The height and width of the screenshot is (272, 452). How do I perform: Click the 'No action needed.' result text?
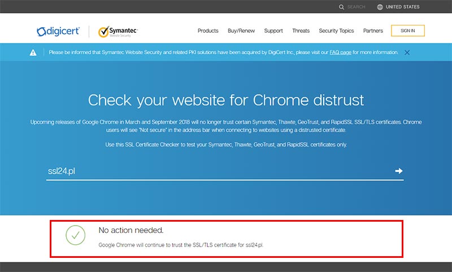[131, 230]
